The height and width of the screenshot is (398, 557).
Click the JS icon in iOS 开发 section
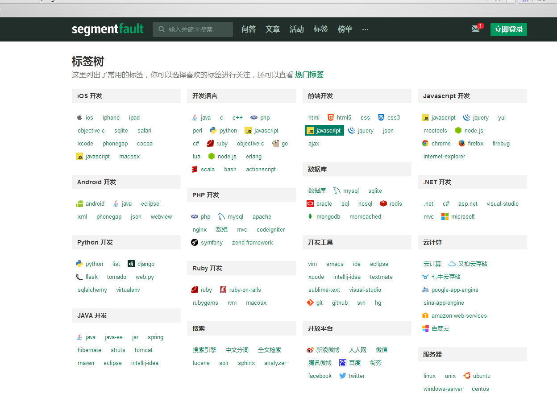(x=79, y=157)
